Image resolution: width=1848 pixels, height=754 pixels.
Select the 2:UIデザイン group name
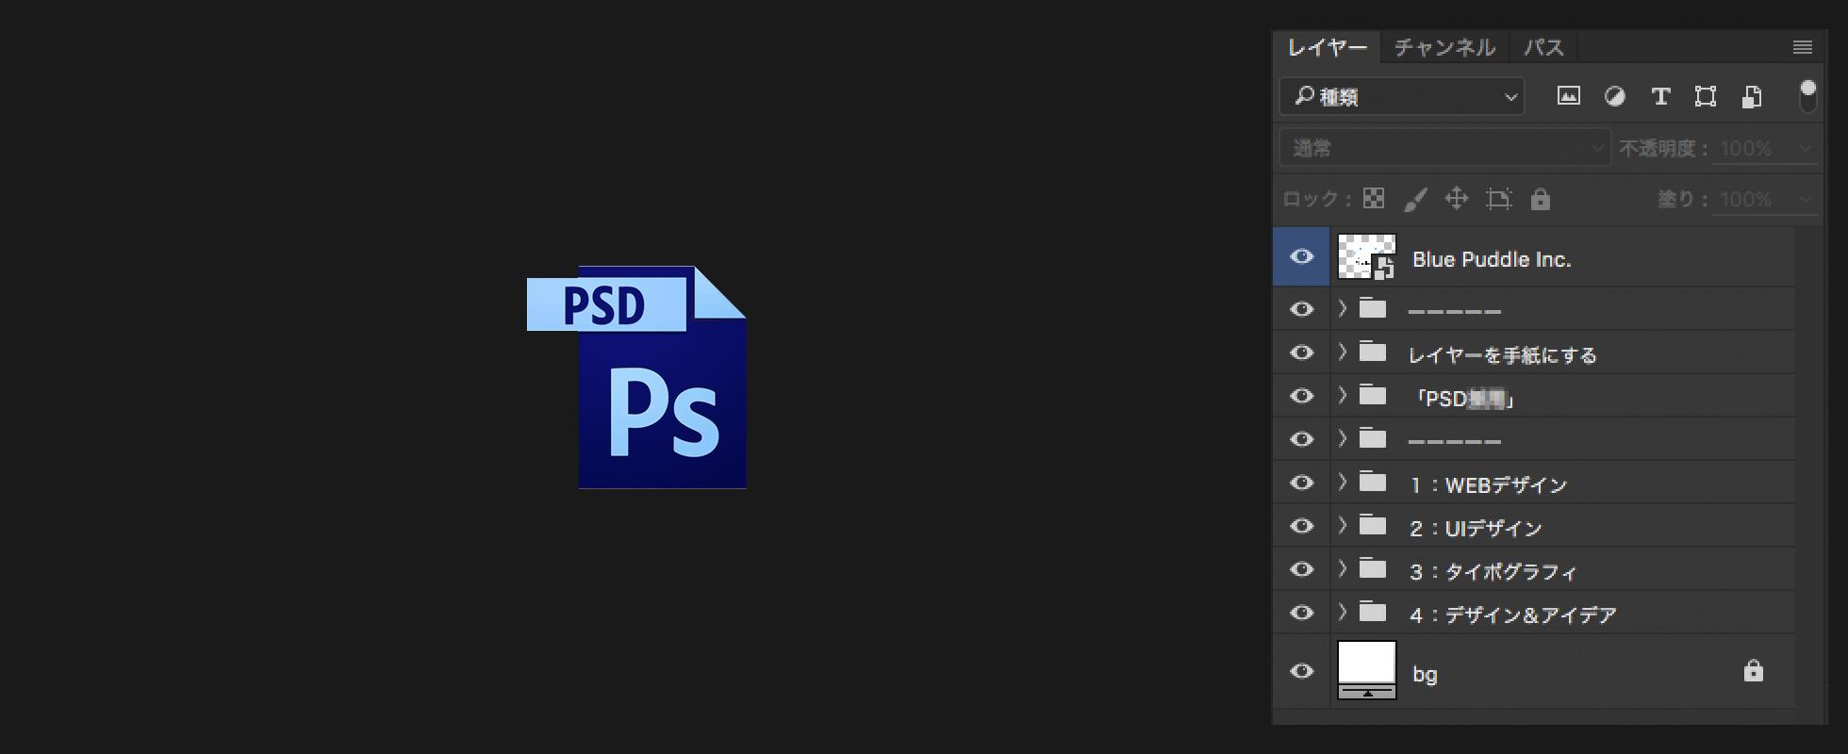click(x=1476, y=529)
